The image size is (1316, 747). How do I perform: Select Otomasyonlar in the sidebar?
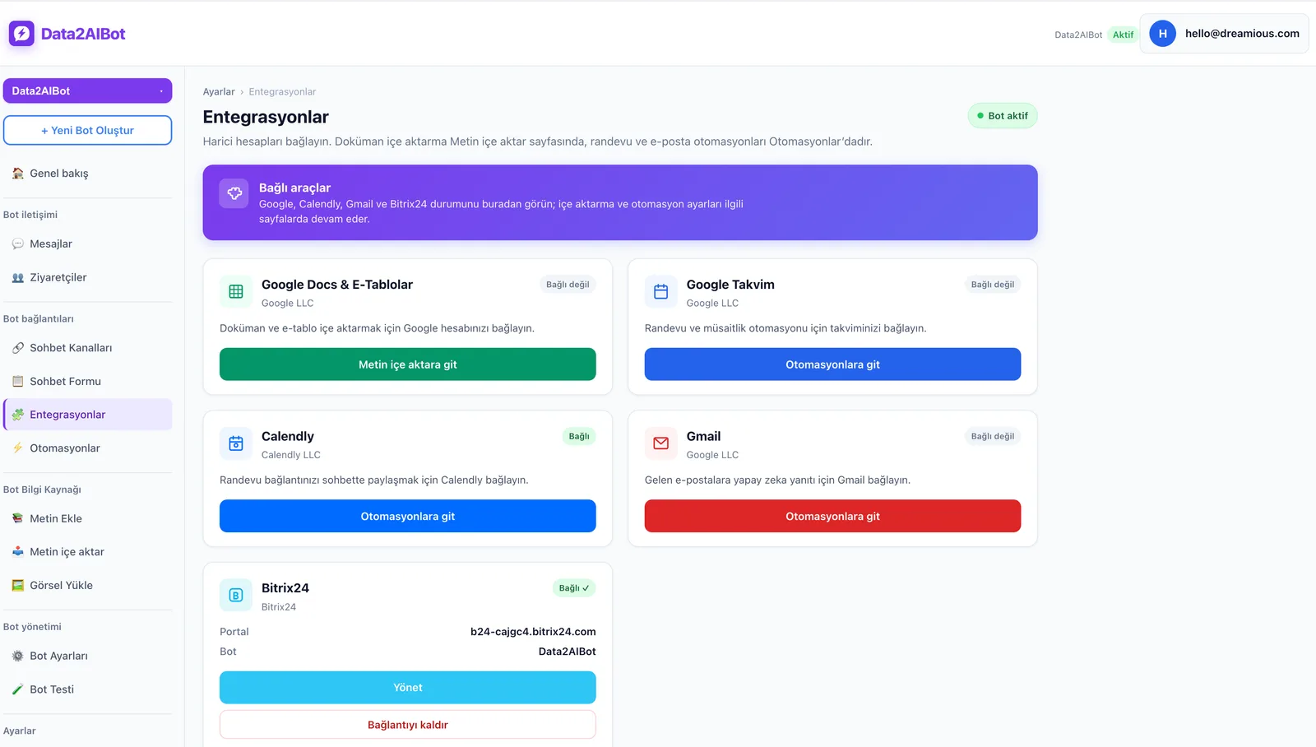(x=88, y=448)
